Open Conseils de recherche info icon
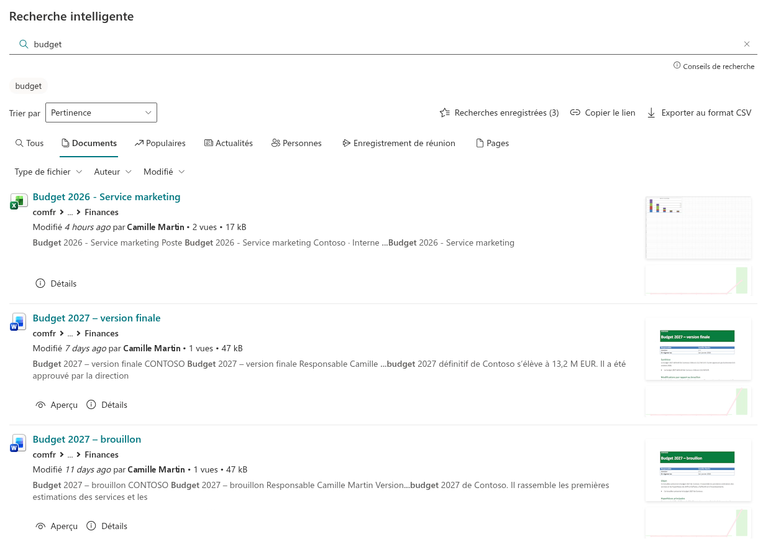Screen dimensions: 758x544 click(677, 66)
